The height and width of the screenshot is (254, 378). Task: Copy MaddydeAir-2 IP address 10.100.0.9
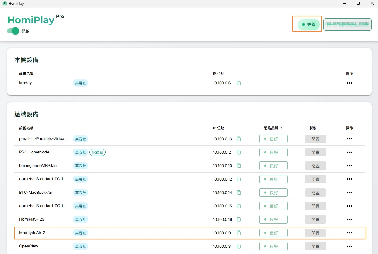point(239,233)
